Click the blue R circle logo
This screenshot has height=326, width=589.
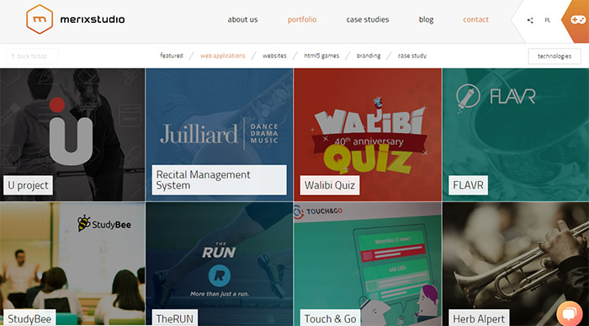pyautogui.click(x=219, y=275)
